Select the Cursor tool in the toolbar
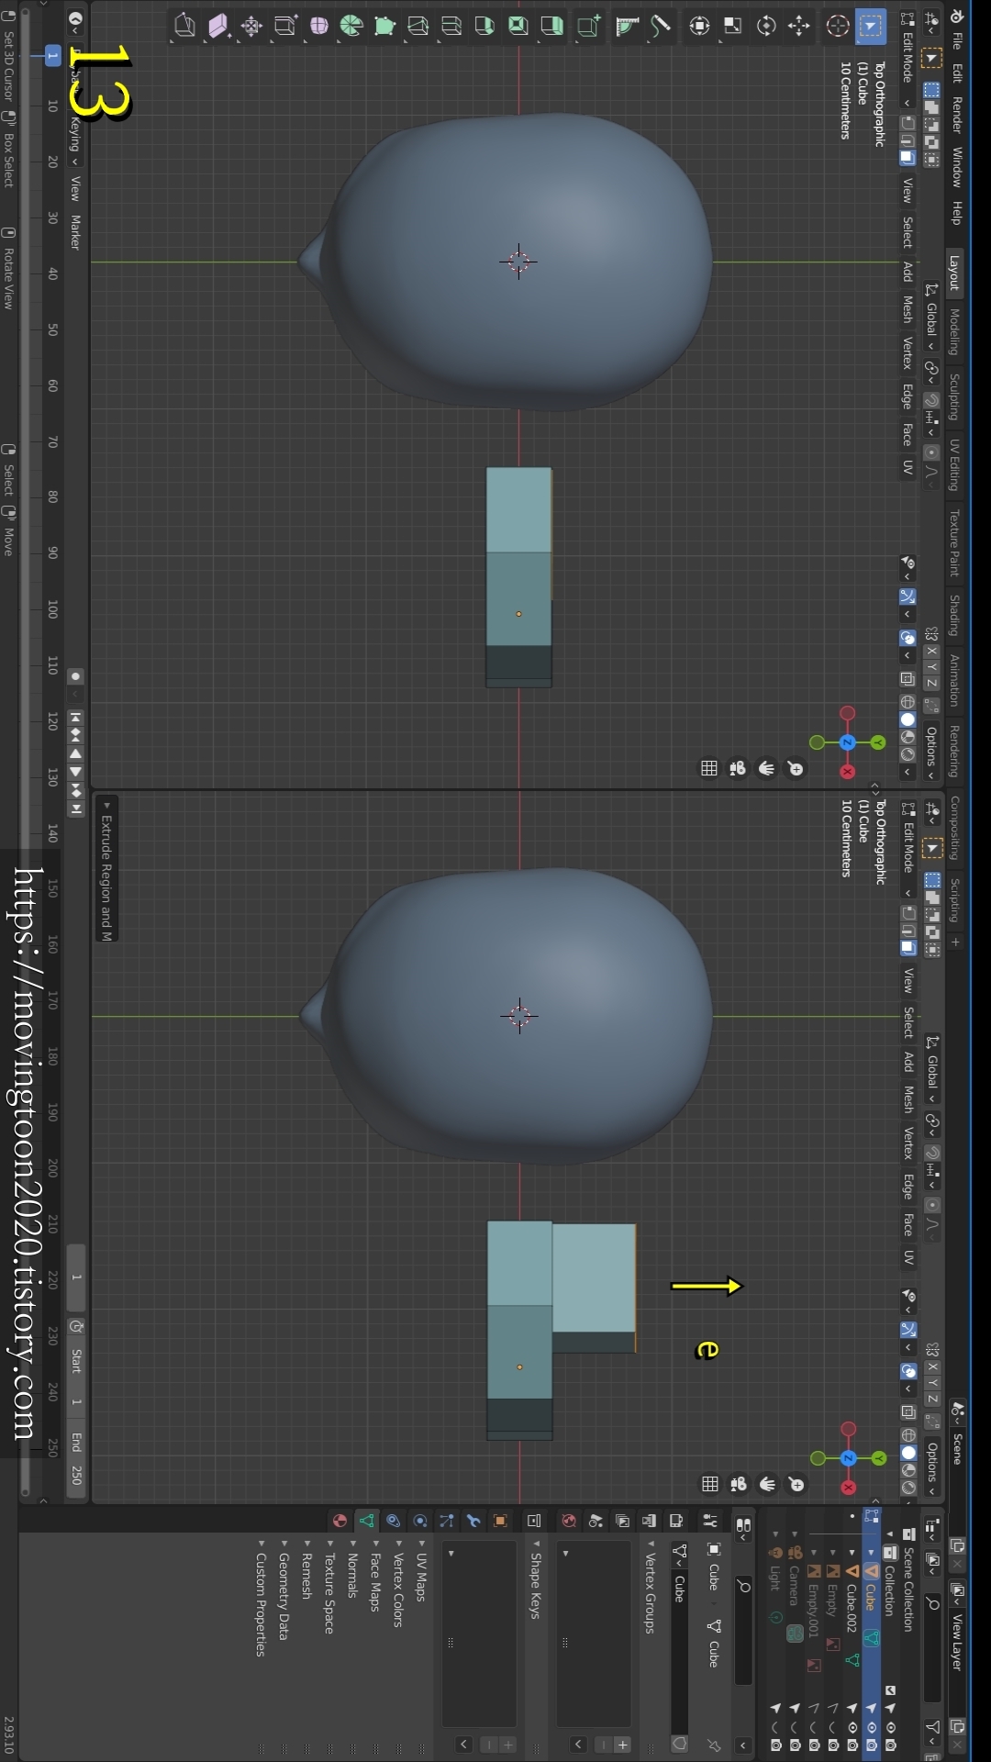 point(837,27)
